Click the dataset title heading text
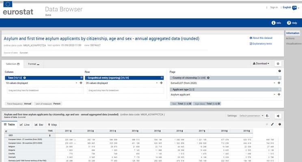The width and height of the screenshot is (302, 162). (101, 39)
